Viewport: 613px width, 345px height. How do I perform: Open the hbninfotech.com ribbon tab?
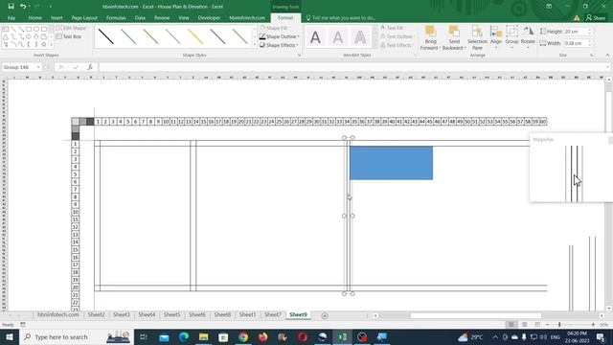pos(247,18)
